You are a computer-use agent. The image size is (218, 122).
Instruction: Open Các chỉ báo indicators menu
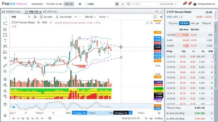[x=64, y=17]
